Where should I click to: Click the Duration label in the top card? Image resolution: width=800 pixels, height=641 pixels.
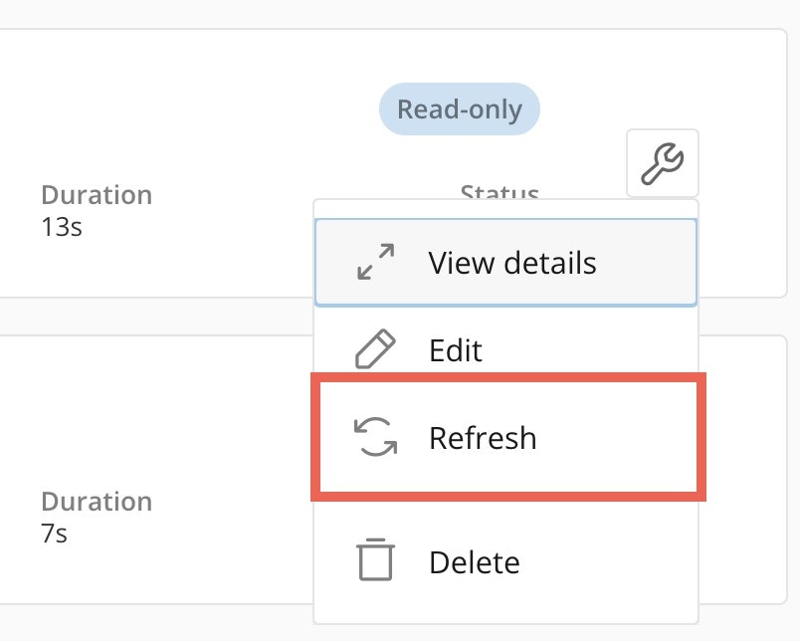pyautogui.click(x=97, y=194)
